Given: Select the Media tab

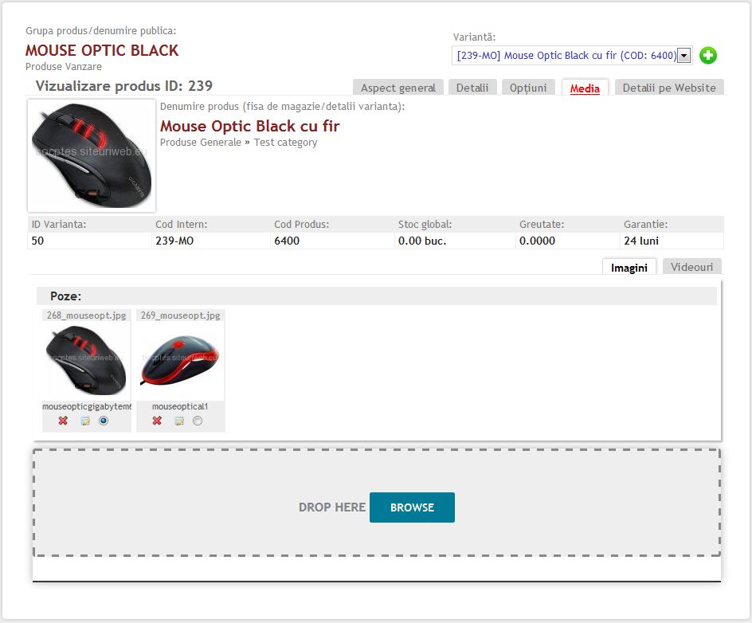Looking at the screenshot, I should [x=585, y=88].
